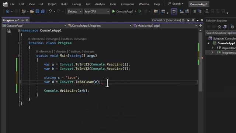Click the Save All icon
Screen dimensions: 236x133
[43, 11]
